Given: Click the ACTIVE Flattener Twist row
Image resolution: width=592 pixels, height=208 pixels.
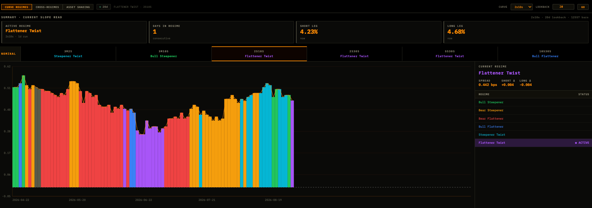Looking at the screenshot, I should coord(533,143).
